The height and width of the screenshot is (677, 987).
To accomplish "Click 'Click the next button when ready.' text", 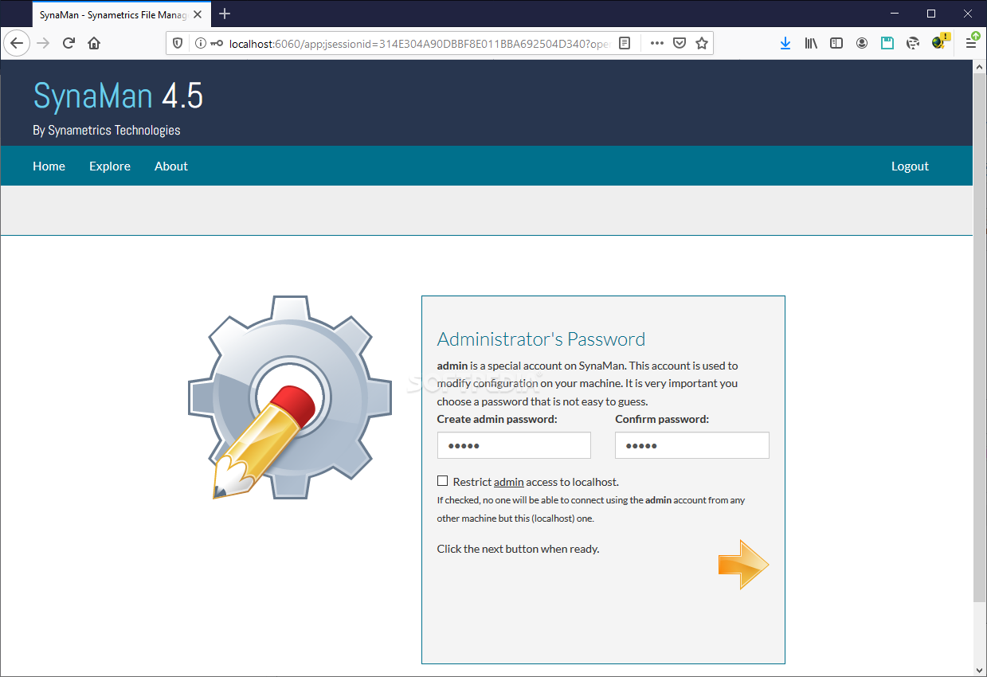I will click(x=518, y=549).
